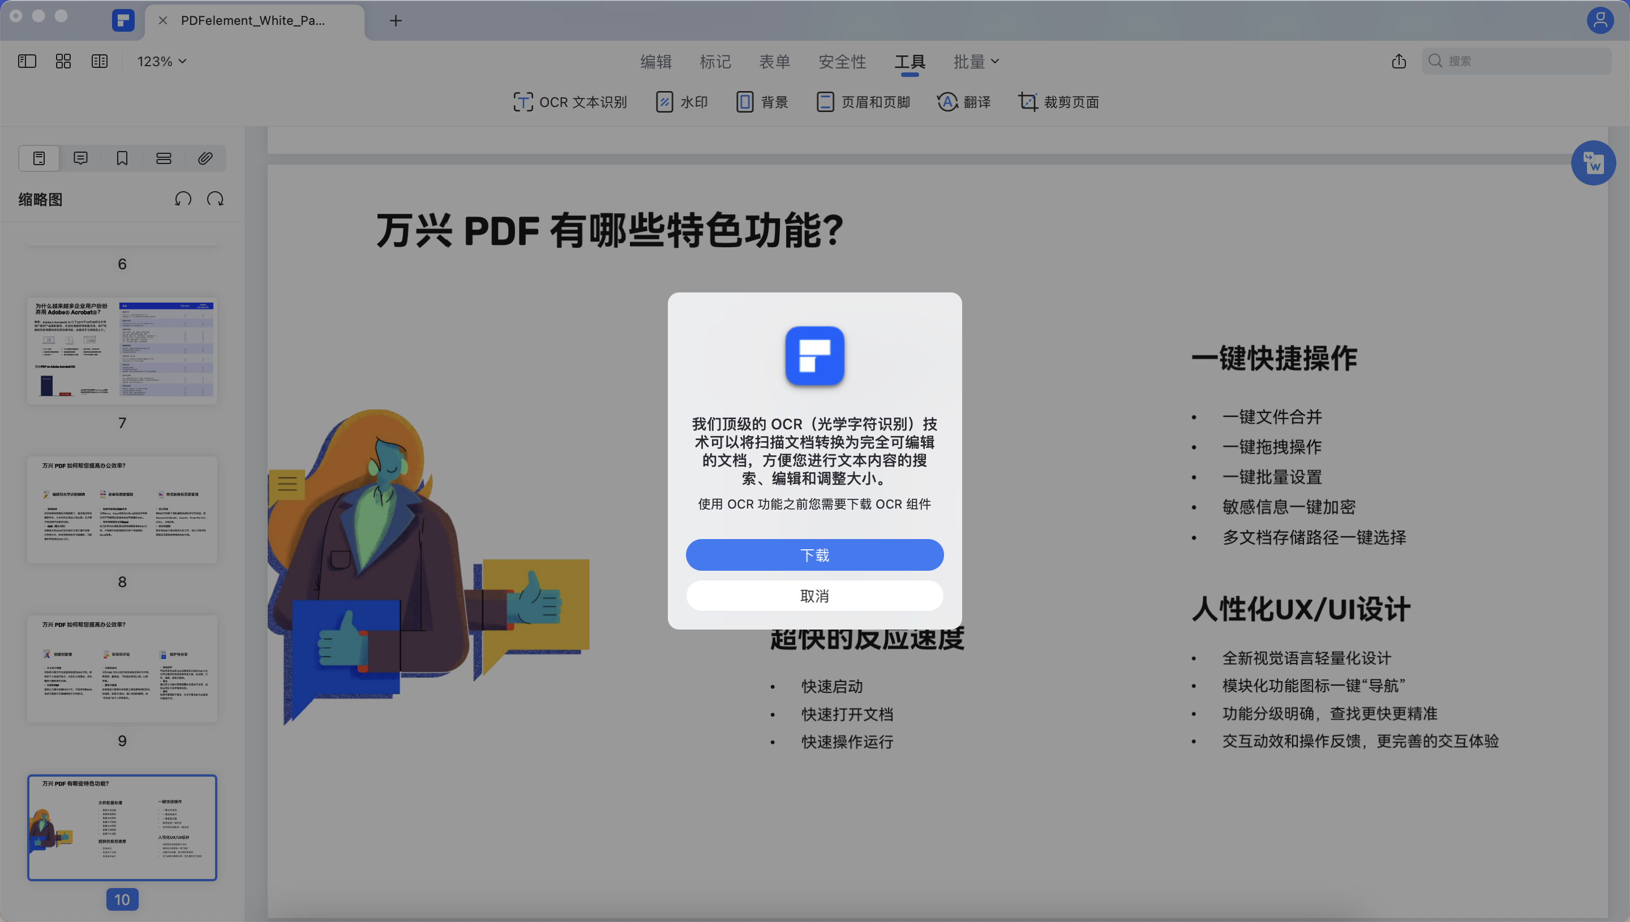Toggle the sidebar panel icon in toolbar
Image resolution: width=1630 pixels, height=922 pixels.
pyautogui.click(x=27, y=61)
